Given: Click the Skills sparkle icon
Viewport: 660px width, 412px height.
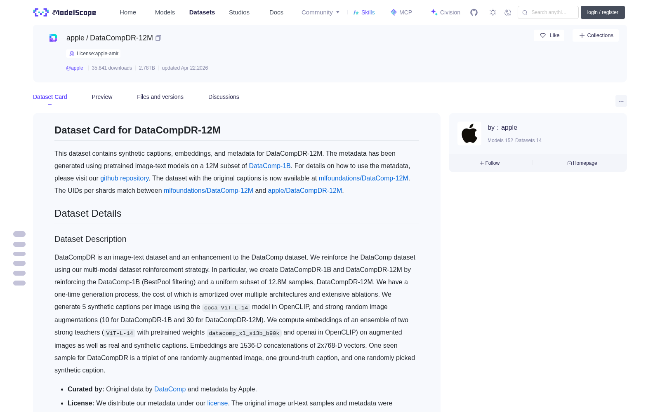Looking at the screenshot, I should [356, 12].
